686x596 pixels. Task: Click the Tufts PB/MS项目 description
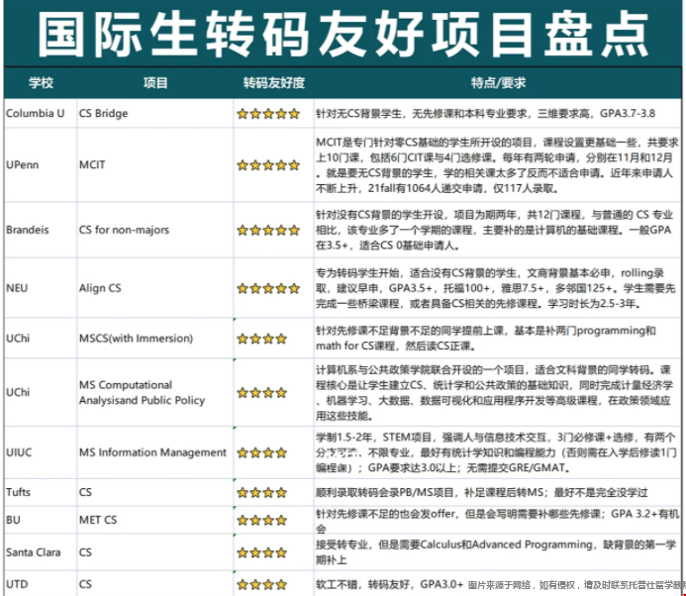pyautogui.click(x=482, y=492)
